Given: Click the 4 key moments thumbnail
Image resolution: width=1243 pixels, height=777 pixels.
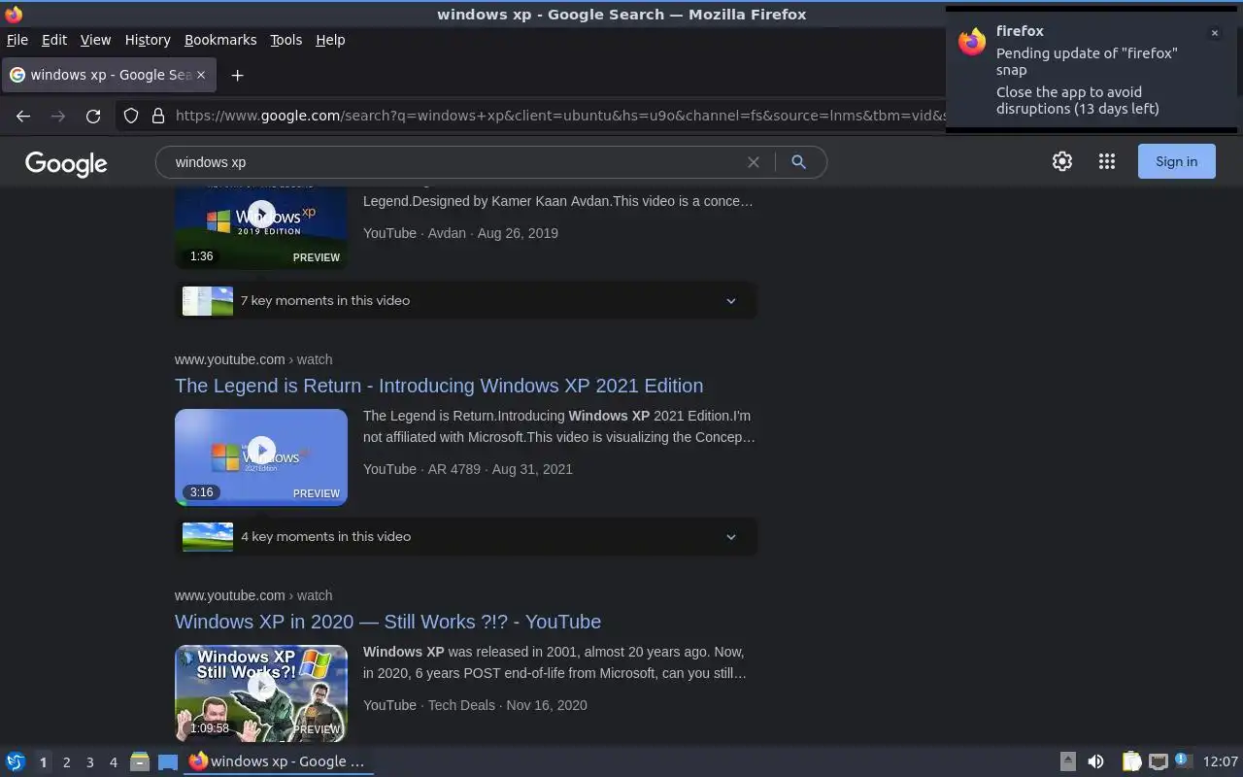Looking at the screenshot, I should point(208,537).
